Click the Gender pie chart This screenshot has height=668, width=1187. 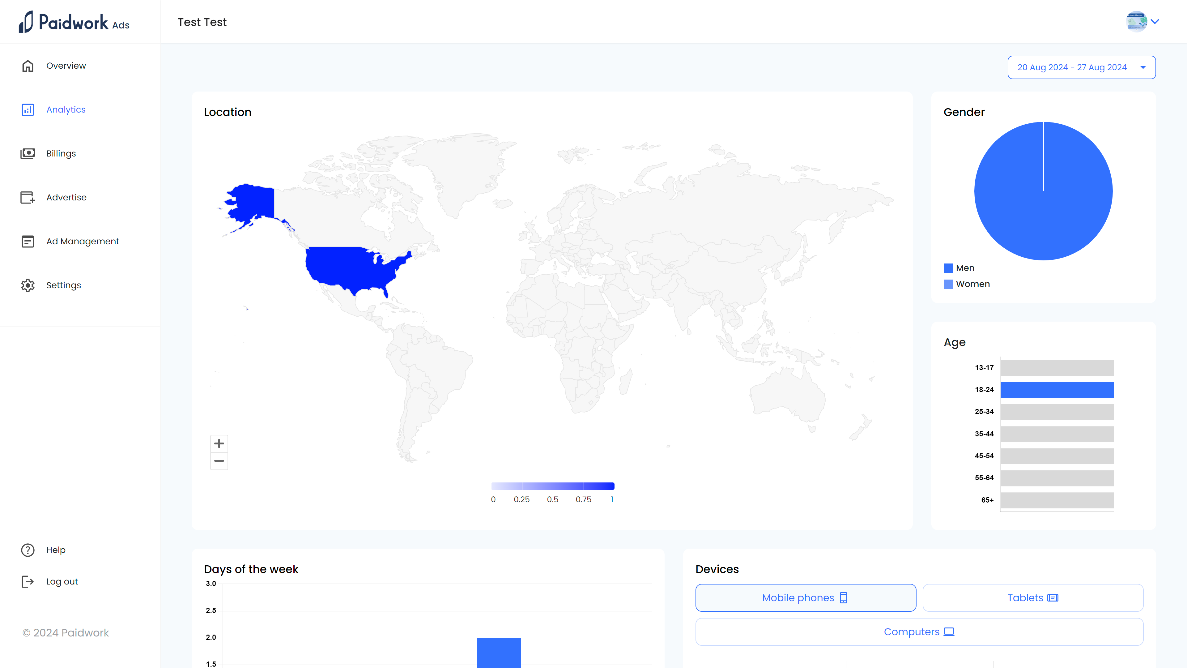[x=1043, y=191]
